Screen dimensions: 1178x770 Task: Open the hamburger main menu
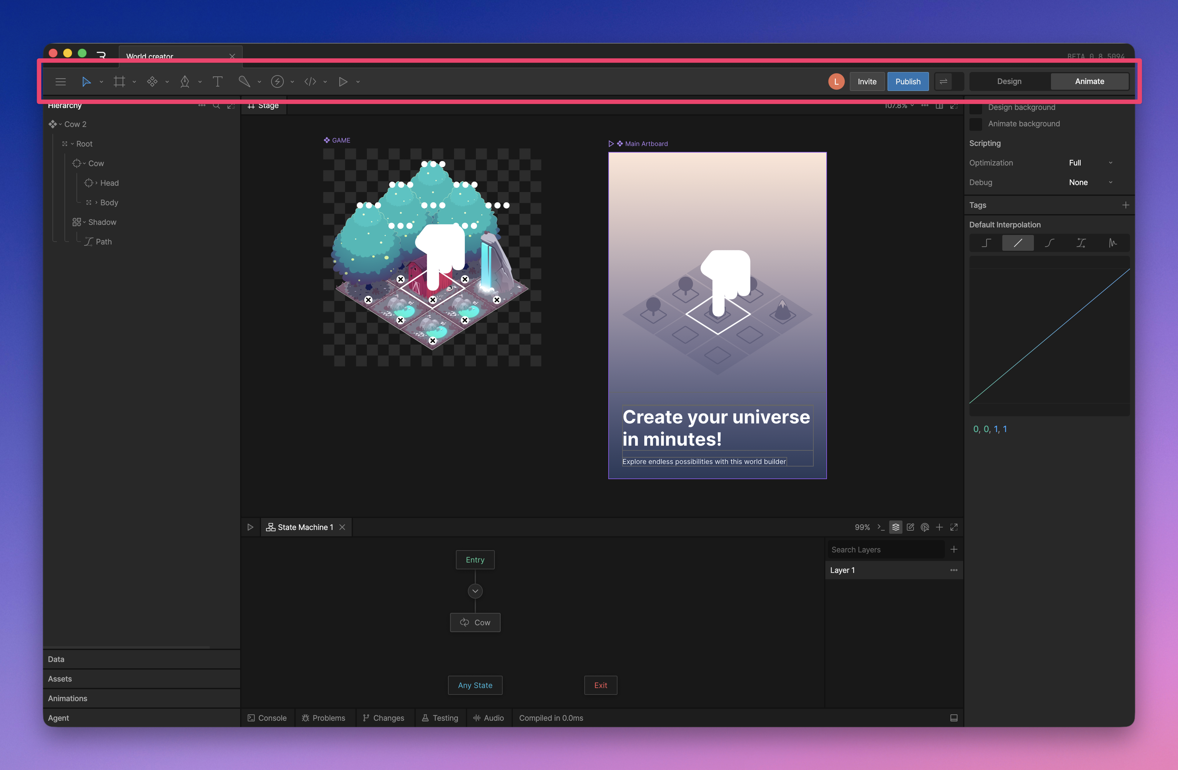pyautogui.click(x=60, y=82)
